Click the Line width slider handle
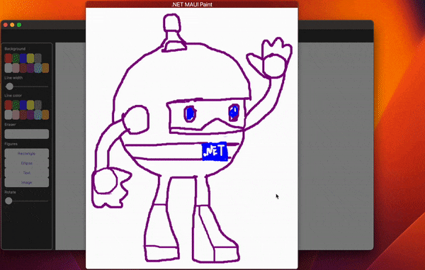Screen dimensions: 425x270 [9, 86]
